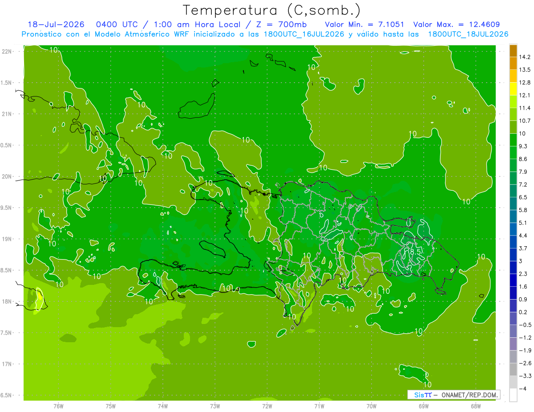Click the 18N latitude axis label
The height and width of the screenshot is (412, 534).
coord(6,301)
